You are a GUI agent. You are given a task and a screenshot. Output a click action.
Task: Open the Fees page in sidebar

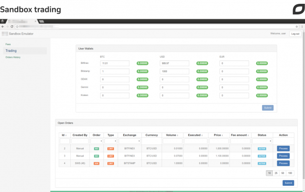[8, 44]
